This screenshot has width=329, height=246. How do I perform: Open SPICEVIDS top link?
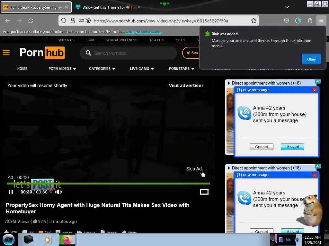[66, 40]
